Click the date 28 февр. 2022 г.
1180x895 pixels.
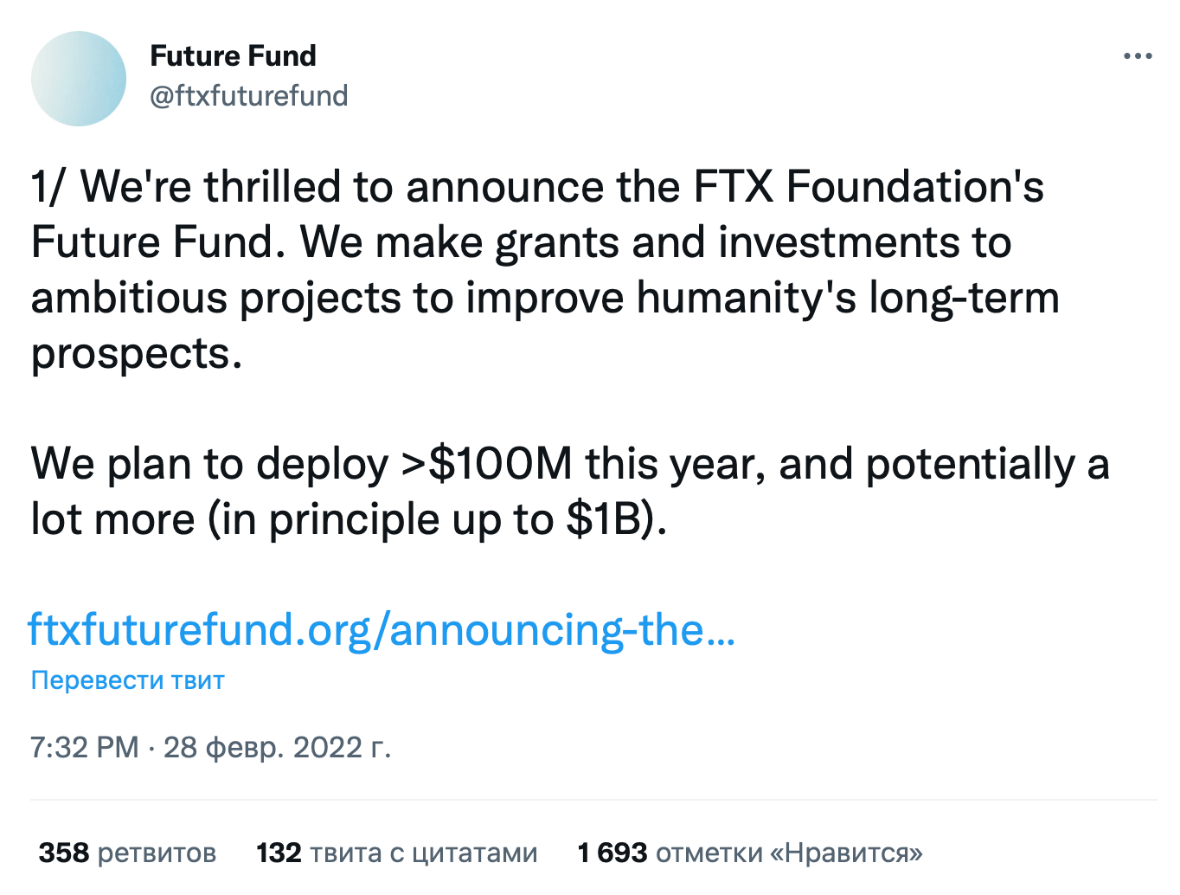[277, 747]
